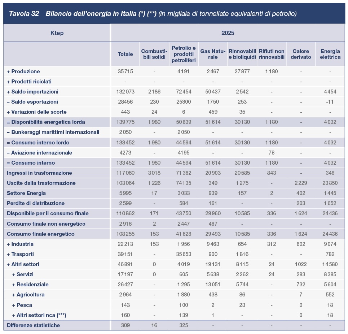Select Pesca total value 143
348x334 pixels.
(125, 305)
